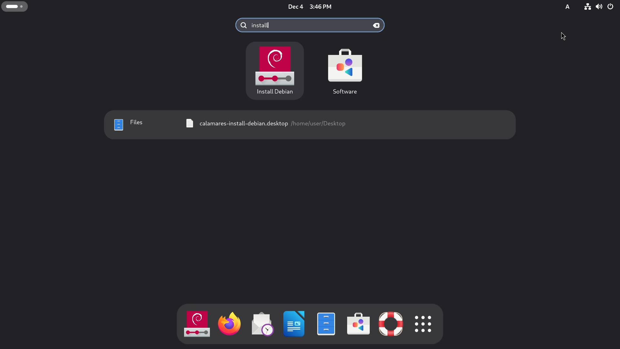Image resolution: width=620 pixels, height=349 pixels.
Task: Toggle the app grid view with the dots icon
Action: tap(423, 324)
